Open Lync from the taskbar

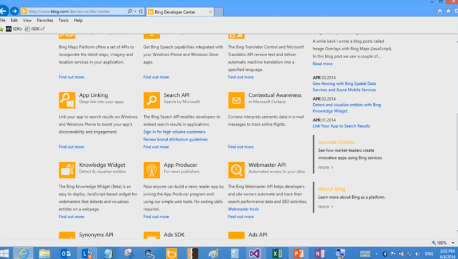coord(87,253)
